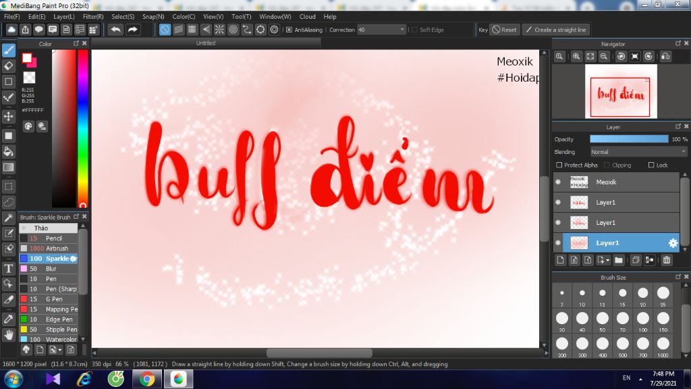Enable radial snap
The image size is (691, 389).
[x=219, y=30]
